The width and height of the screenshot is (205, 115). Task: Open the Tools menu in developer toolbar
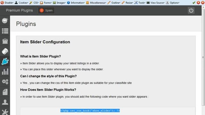point(140,3)
